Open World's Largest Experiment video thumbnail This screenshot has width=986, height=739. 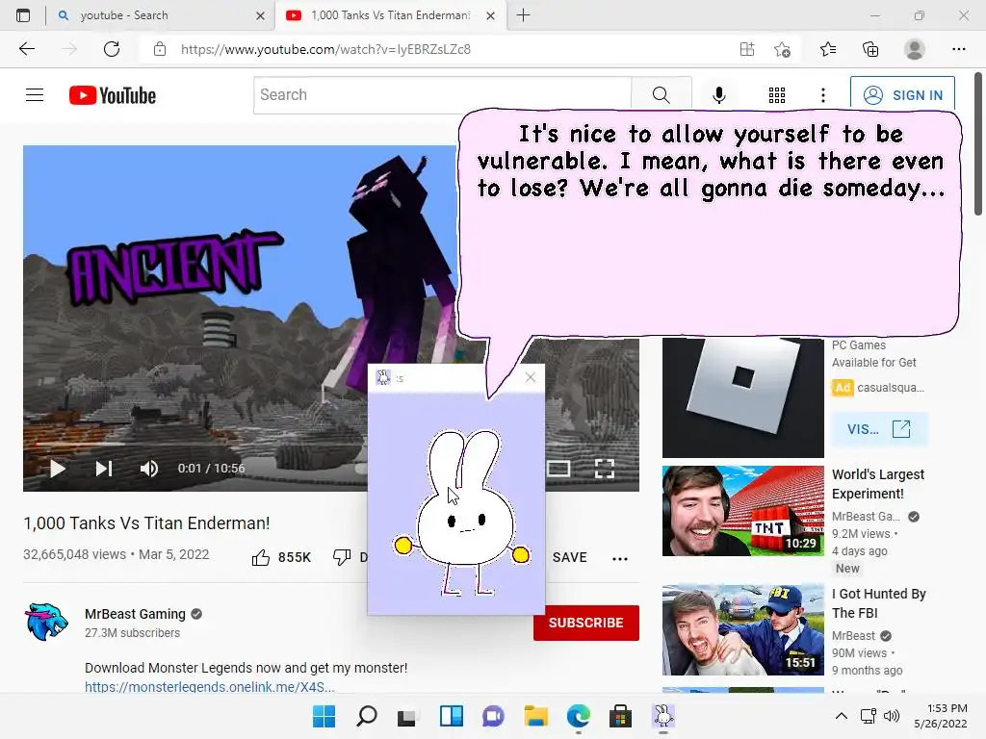(742, 511)
